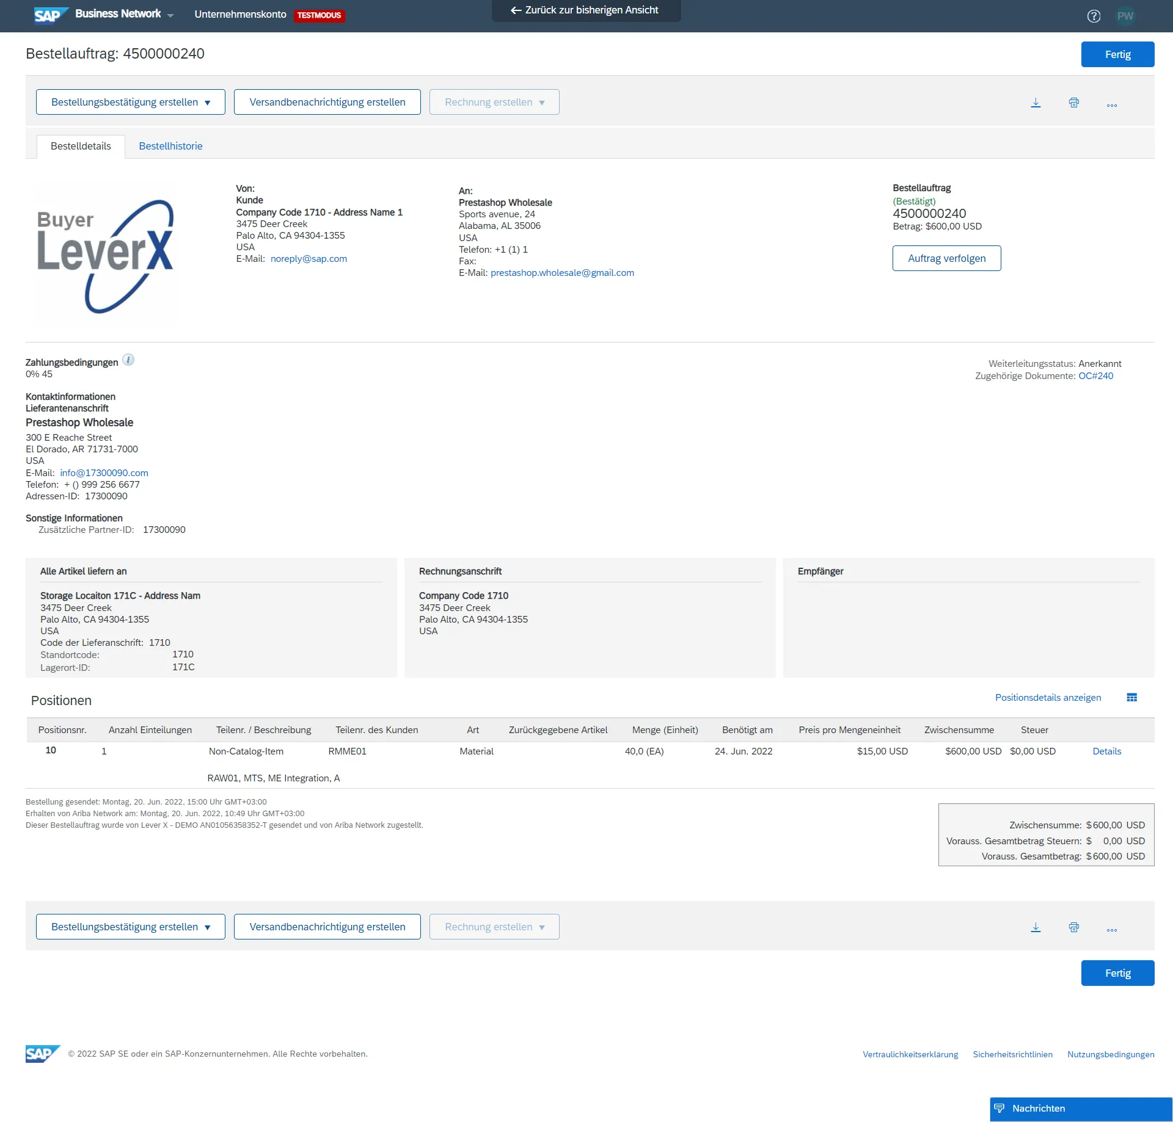Open related document OC#240
This screenshot has height=1122, width=1173.
[1095, 376]
